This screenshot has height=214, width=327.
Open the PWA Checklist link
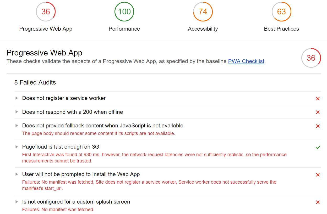pos(246,61)
